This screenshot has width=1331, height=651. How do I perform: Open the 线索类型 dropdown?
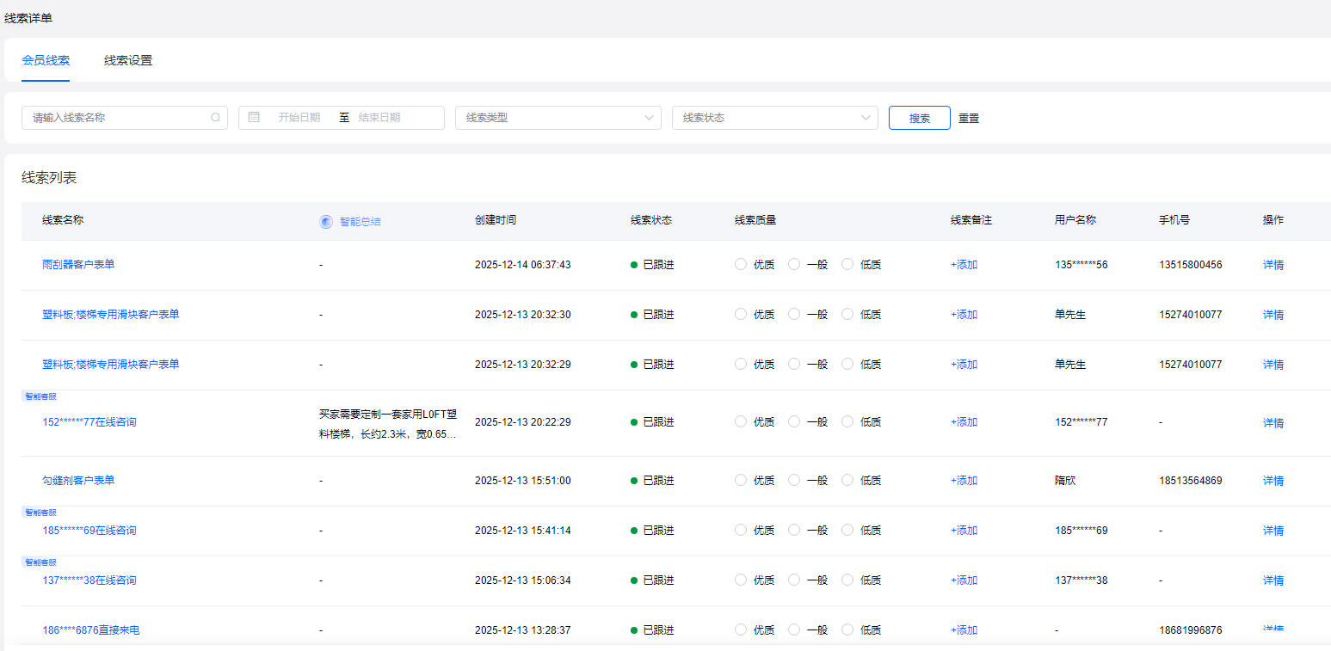pos(558,118)
